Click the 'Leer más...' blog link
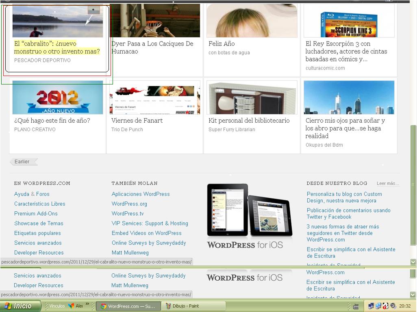 point(387,184)
